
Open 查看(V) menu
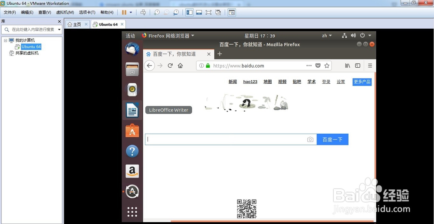(45, 13)
